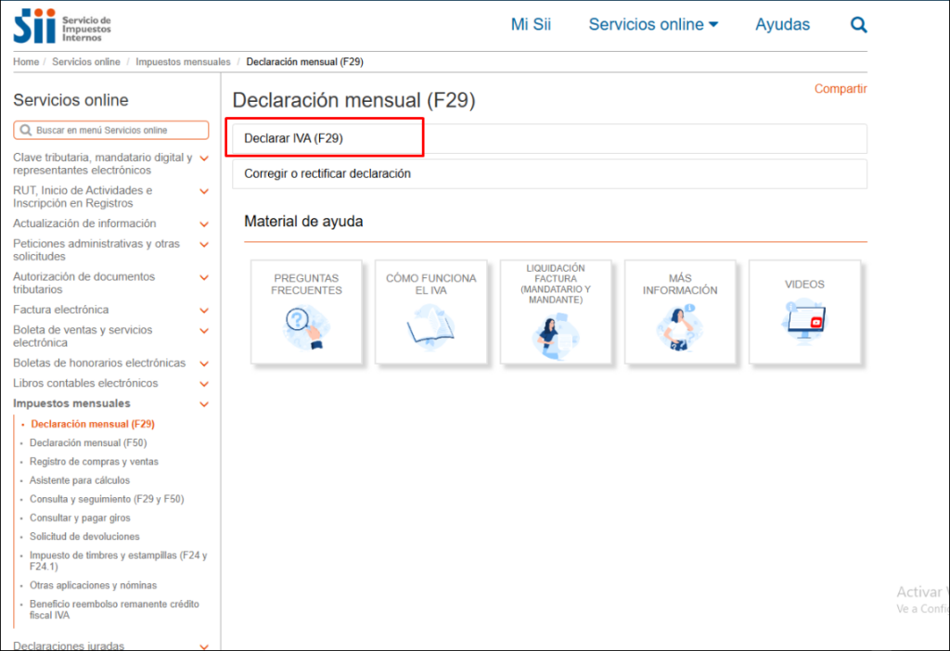Open the Preguntas Frecuentes help card

click(x=306, y=312)
